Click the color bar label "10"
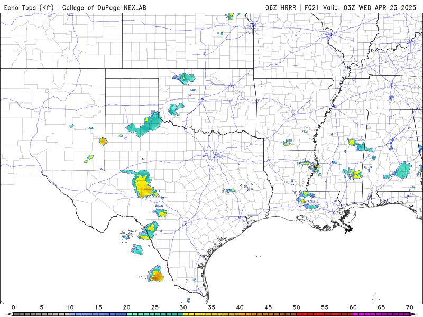 click(70, 307)
